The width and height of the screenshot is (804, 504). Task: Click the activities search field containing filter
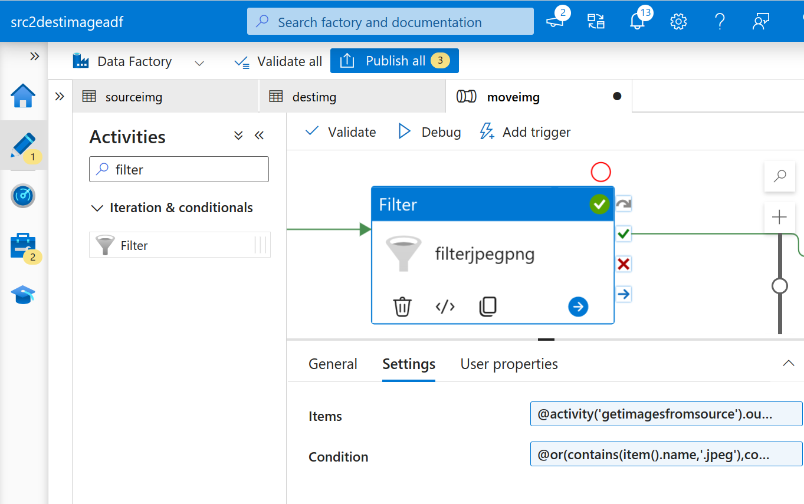(x=179, y=169)
